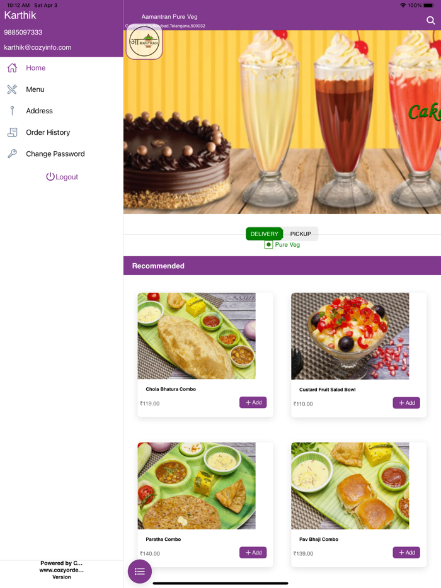Viewport: 441px width, 588px height.
Task: Add Pav Bhaji Combo to cart
Action: [x=406, y=552]
